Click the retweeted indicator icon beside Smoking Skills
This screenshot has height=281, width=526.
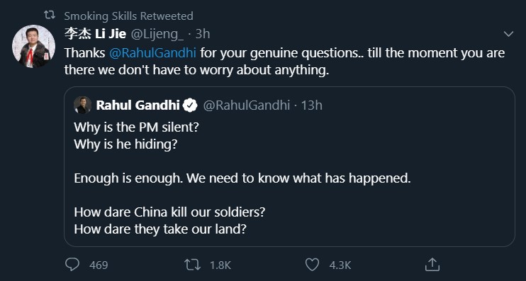tap(50, 15)
